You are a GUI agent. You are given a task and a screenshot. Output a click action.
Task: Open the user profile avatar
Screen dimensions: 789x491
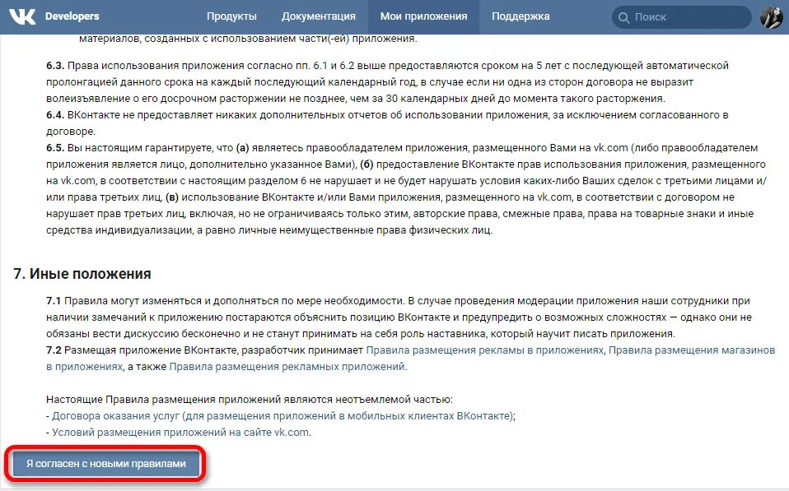(771, 17)
